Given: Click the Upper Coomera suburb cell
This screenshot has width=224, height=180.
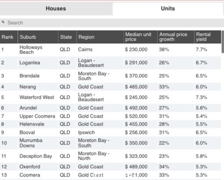Looking at the screenshot, I should tap(37, 116).
